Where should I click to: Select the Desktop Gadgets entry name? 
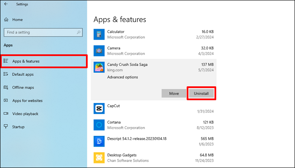click(x=122, y=155)
